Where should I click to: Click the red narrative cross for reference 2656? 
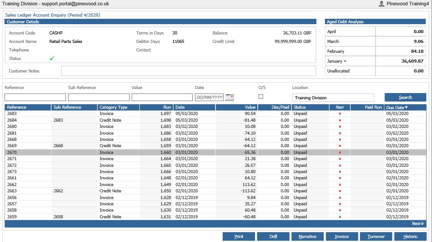click(x=340, y=197)
